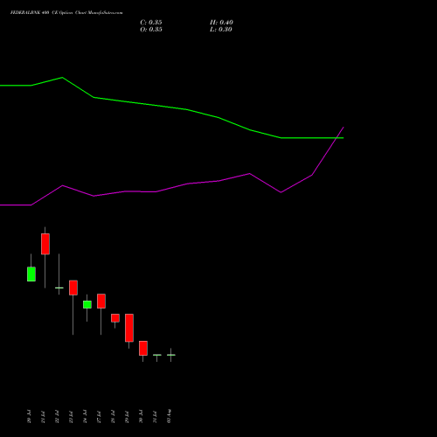Select the low value L: 0.30
The image size is (437, 437).
click(221, 30)
